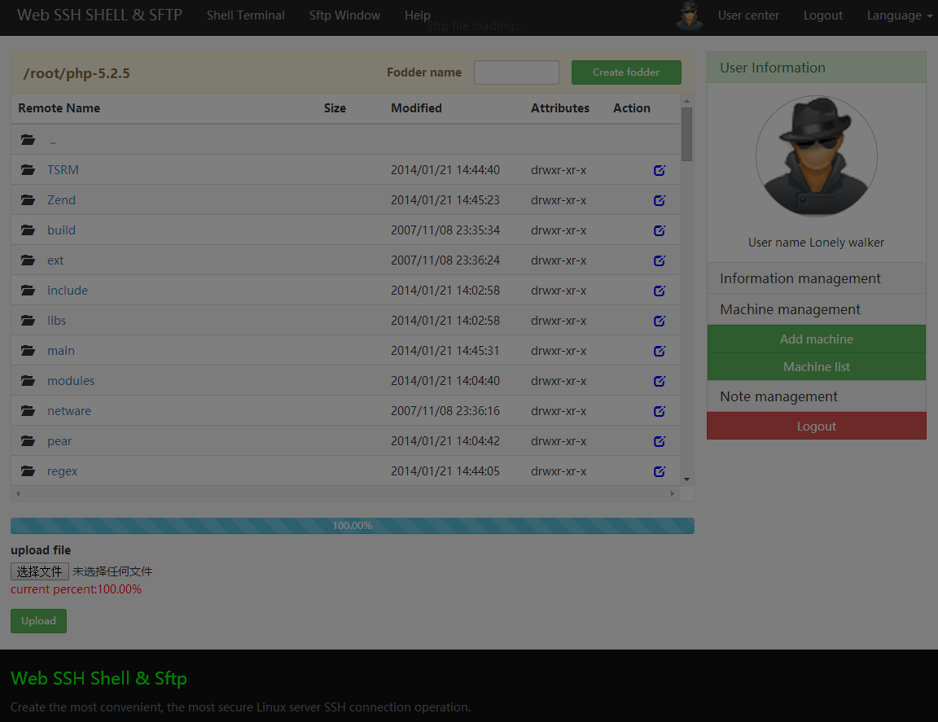Click the 100.00% upload progress bar
The width and height of the screenshot is (938, 722).
[x=353, y=526]
